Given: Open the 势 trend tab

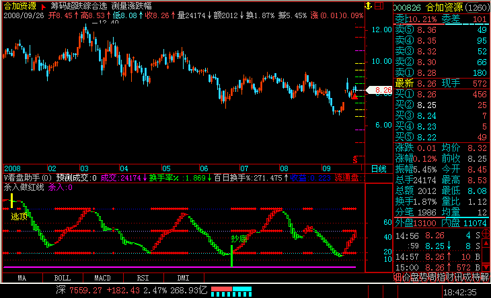Looking at the screenshot, I should [423, 277].
